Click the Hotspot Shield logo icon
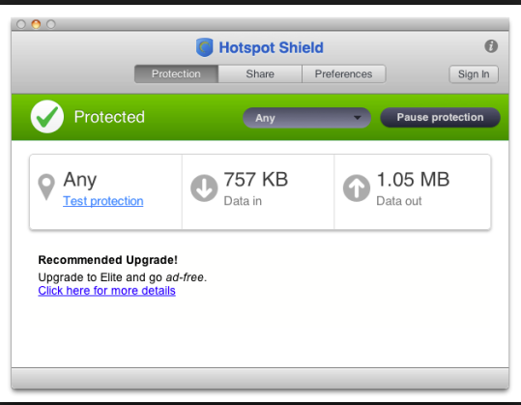The image size is (521, 405). pyautogui.click(x=204, y=47)
